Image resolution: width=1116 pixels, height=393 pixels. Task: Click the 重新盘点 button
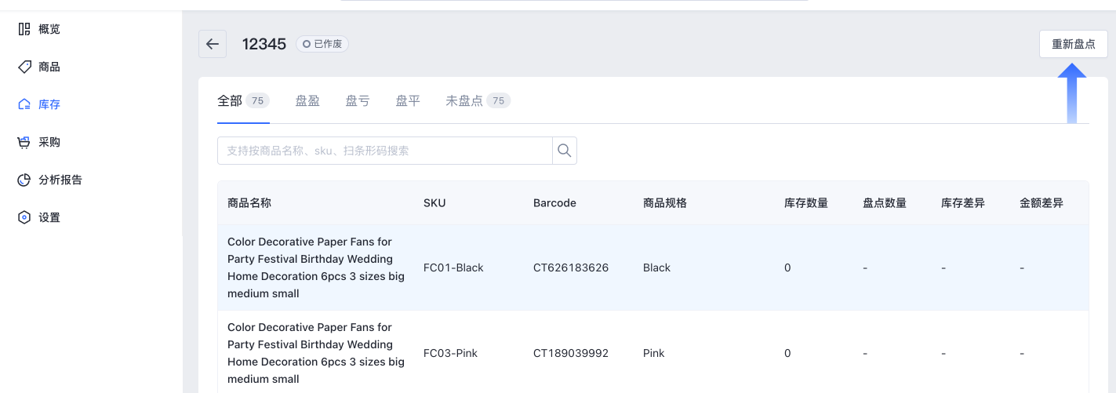(x=1074, y=44)
